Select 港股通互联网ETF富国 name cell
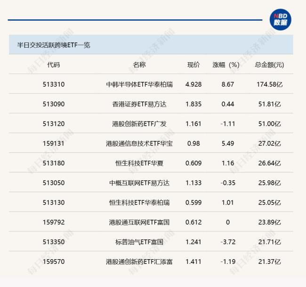Viewport: 306px width, 287px height. click(x=139, y=222)
